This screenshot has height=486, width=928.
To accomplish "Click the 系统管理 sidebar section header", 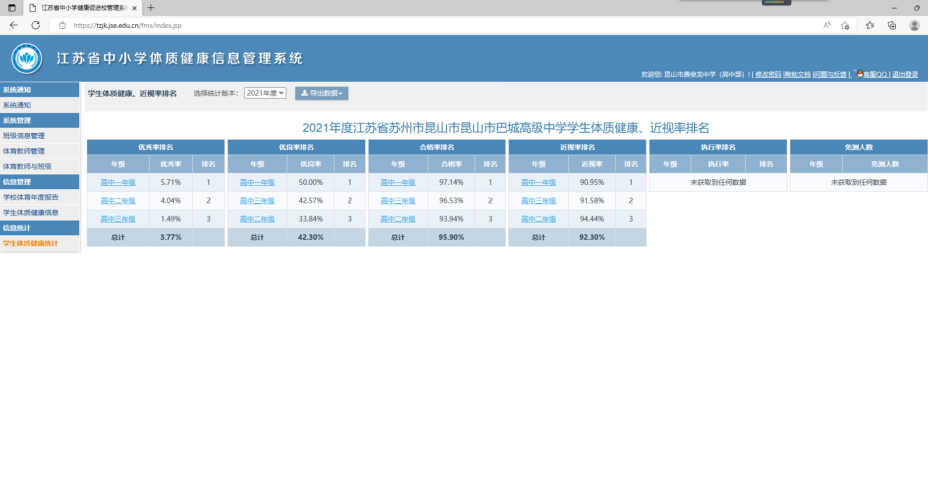I will (x=40, y=120).
